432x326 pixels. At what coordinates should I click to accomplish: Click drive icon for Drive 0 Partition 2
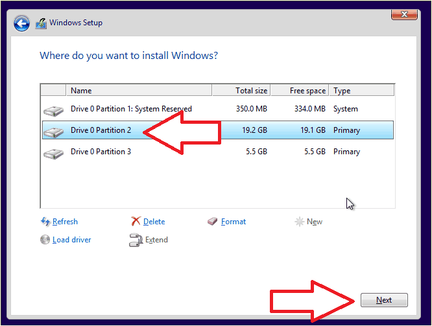tap(53, 132)
